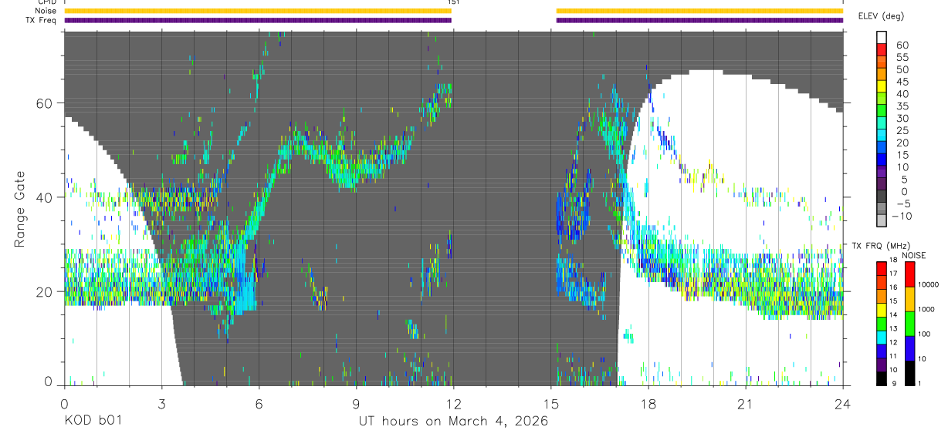
Task: Click the black bottom segment of the NOISE color bar
Action: point(910,373)
